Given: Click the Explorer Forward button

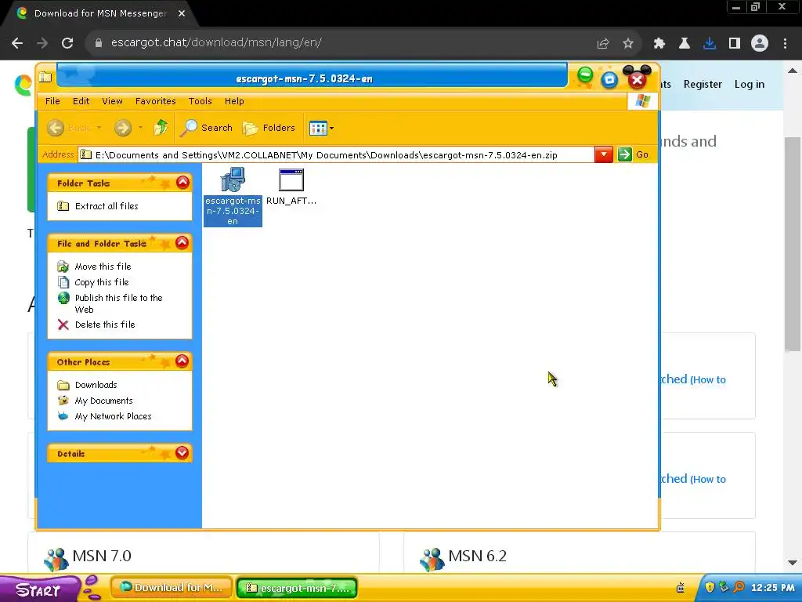Looking at the screenshot, I should [123, 128].
